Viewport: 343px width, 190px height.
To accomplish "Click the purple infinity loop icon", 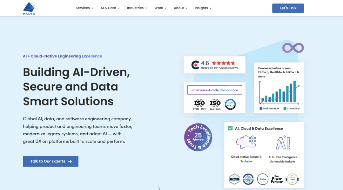I will point(293,48).
